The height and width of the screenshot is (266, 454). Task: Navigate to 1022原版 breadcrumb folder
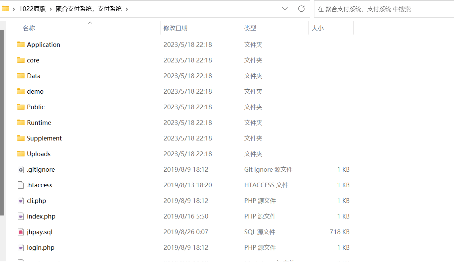[32, 9]
